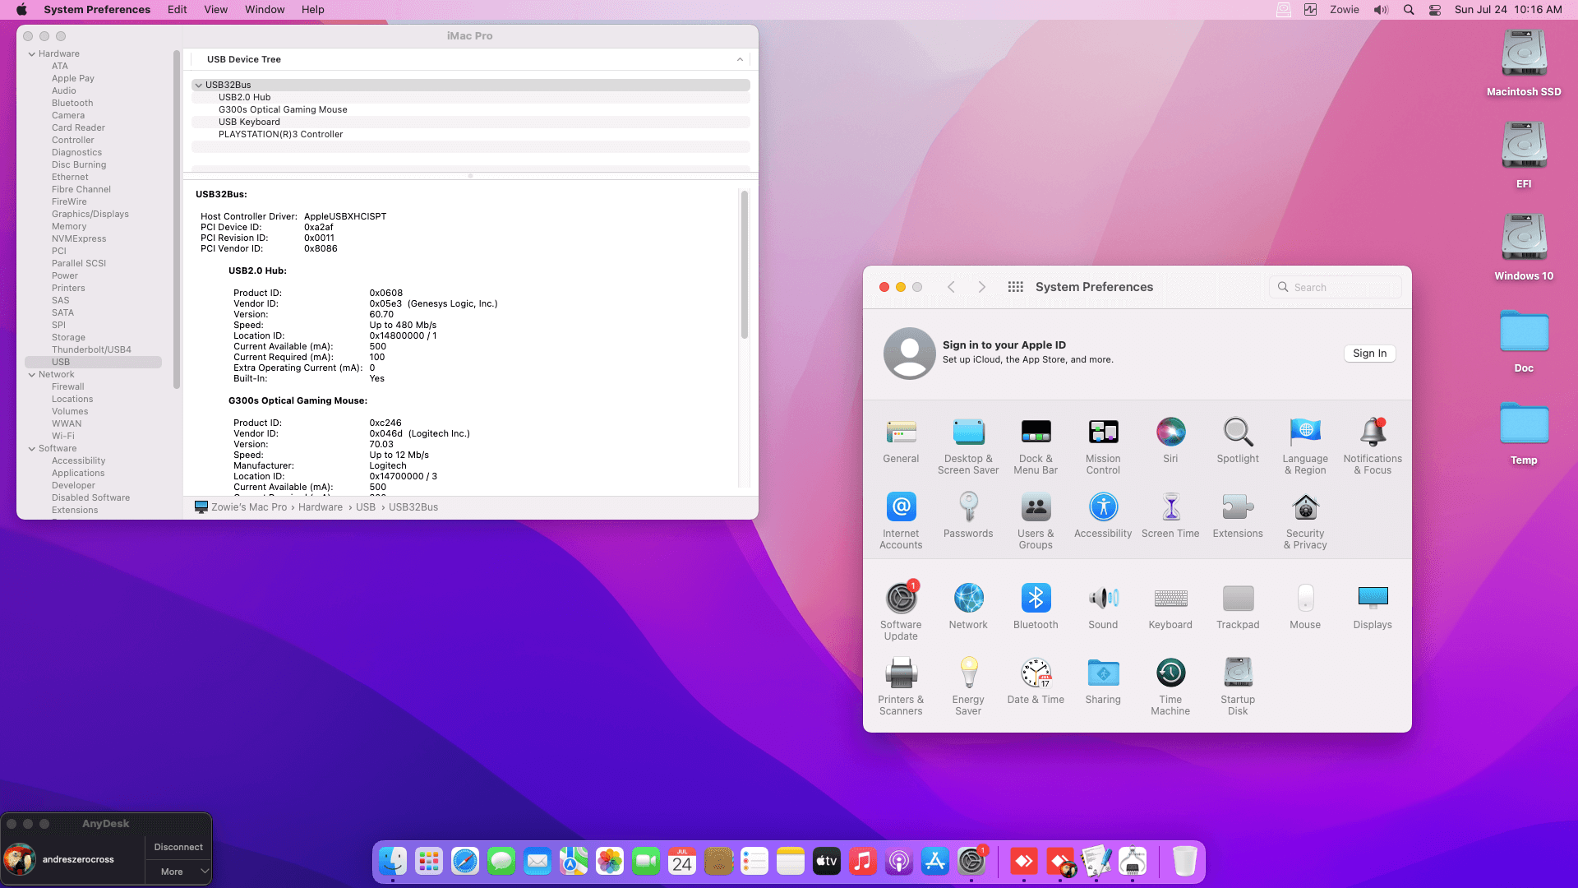Open the Passwords preferences pane
This screenshot has width=1578, height=888.
968,516
